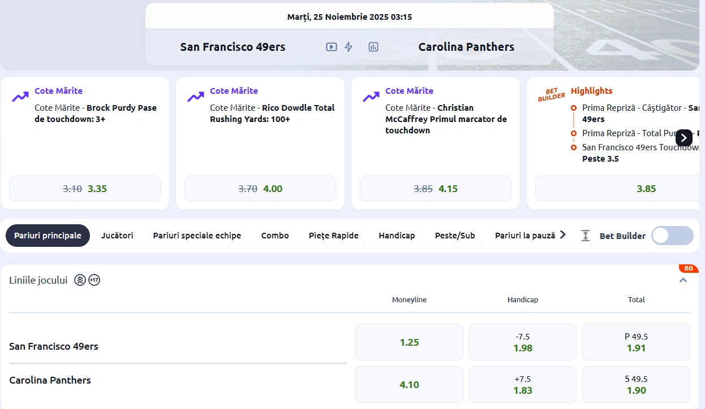Select the Bet Builder wand icon near toggle
705x409 pixels.
click(x=586, y=236)
